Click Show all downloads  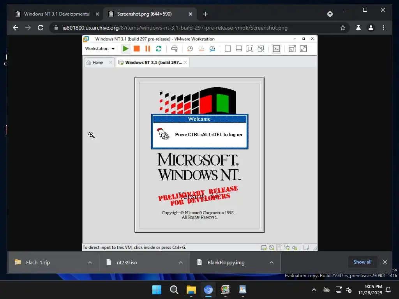(362, 262)
